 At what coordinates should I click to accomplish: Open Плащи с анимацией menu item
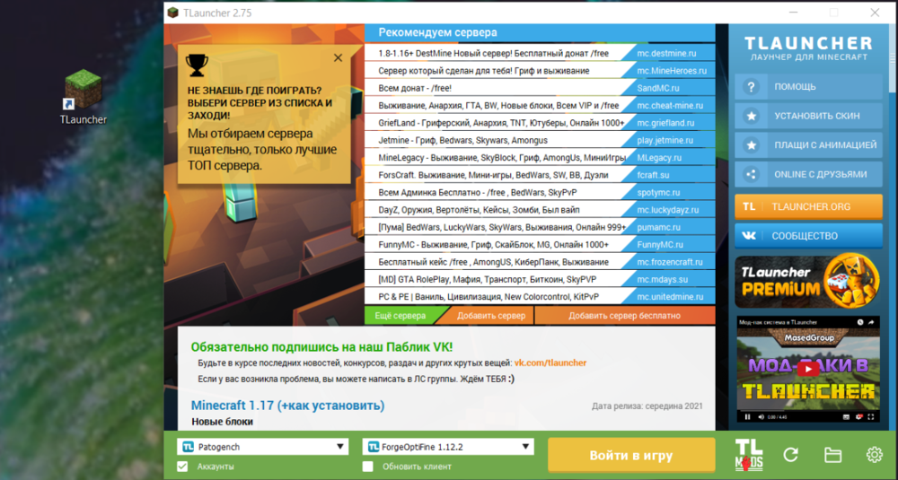click(809, 145)
